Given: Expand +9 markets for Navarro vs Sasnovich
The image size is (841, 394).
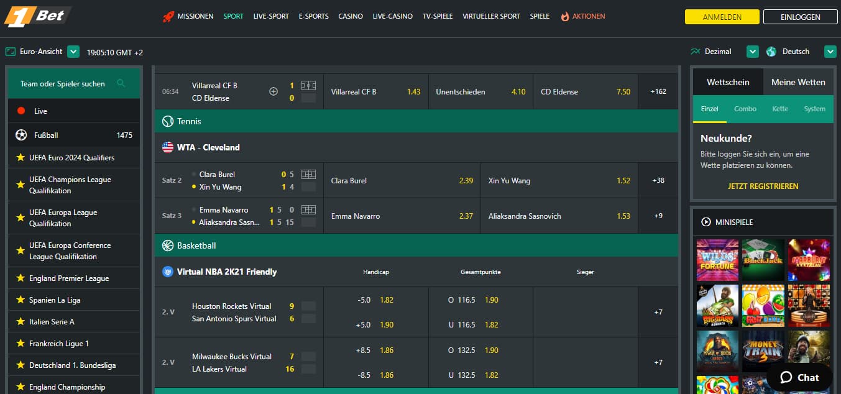Looking at the screenshot, I should [658, 216].
